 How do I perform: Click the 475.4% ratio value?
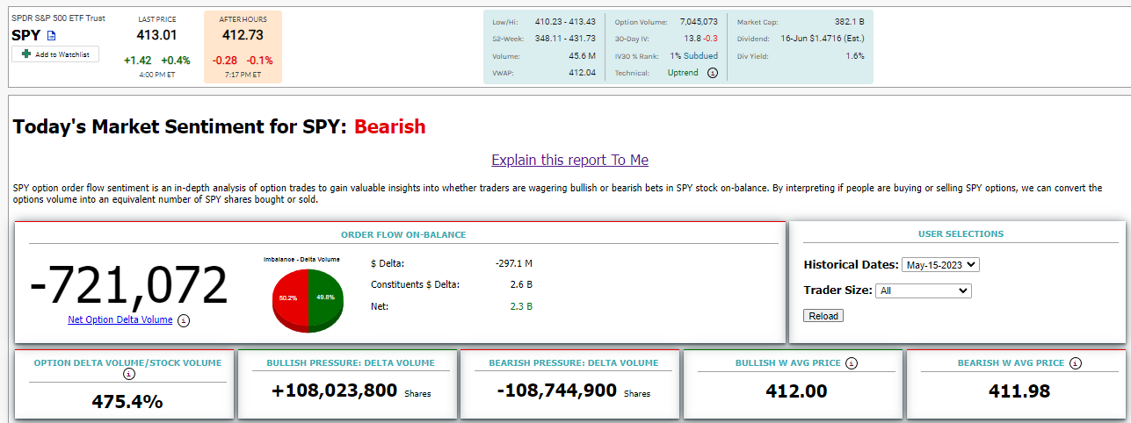point(127,402)
